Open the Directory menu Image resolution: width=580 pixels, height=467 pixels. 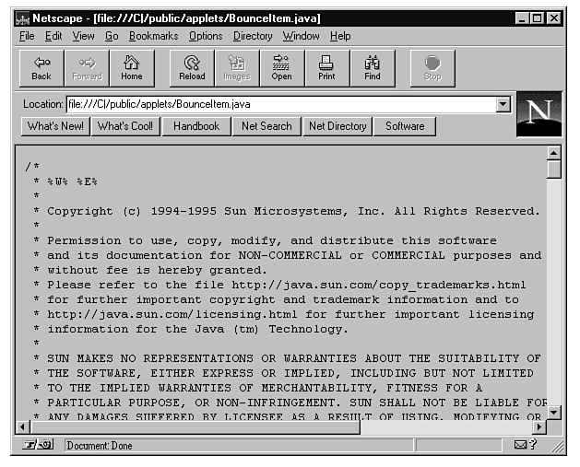pyautogui.click(x=253, y=36)
